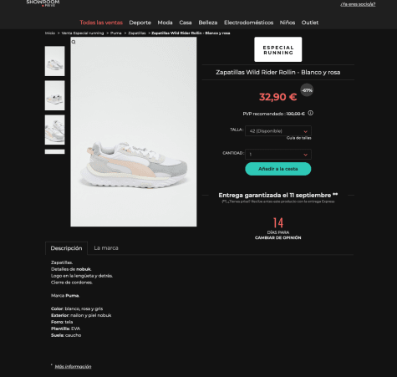Image resolution: width=397 pixels, height=377 pixels.
Task: Open the Cantidad quantity dropdown
Action: coord(278,154)
